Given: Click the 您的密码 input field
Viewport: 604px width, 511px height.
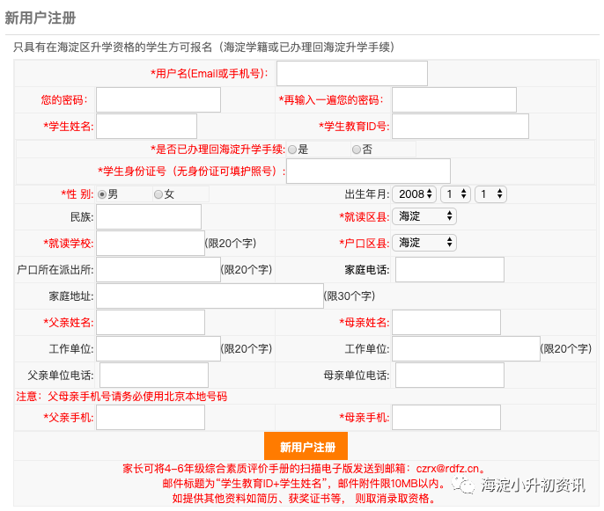Looking at the screenshot, I should click(x=158, y=99).
